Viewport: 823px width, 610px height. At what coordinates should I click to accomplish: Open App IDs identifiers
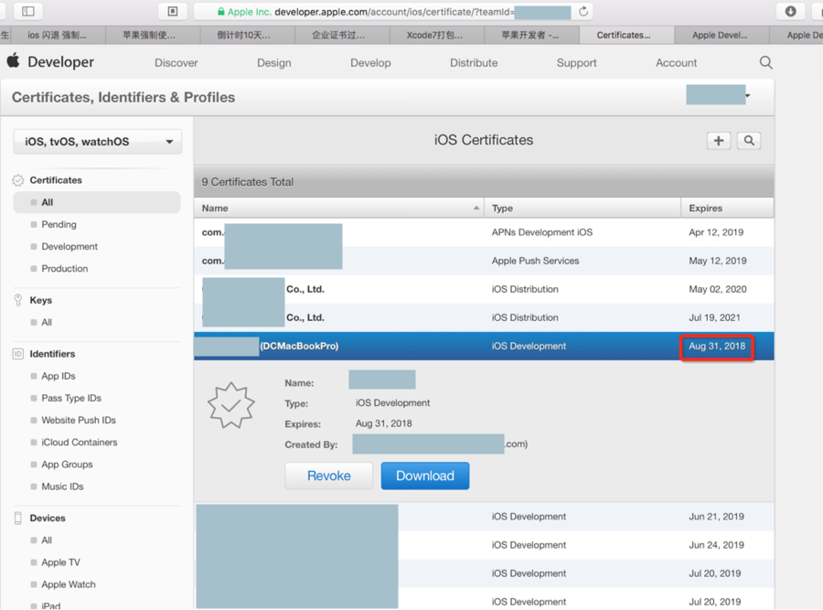pos(59,376)
